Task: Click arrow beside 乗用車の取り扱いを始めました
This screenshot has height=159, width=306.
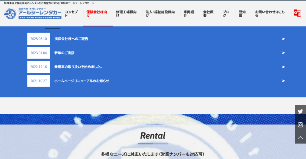Action: pyautogui.click(x=283, y=67)
